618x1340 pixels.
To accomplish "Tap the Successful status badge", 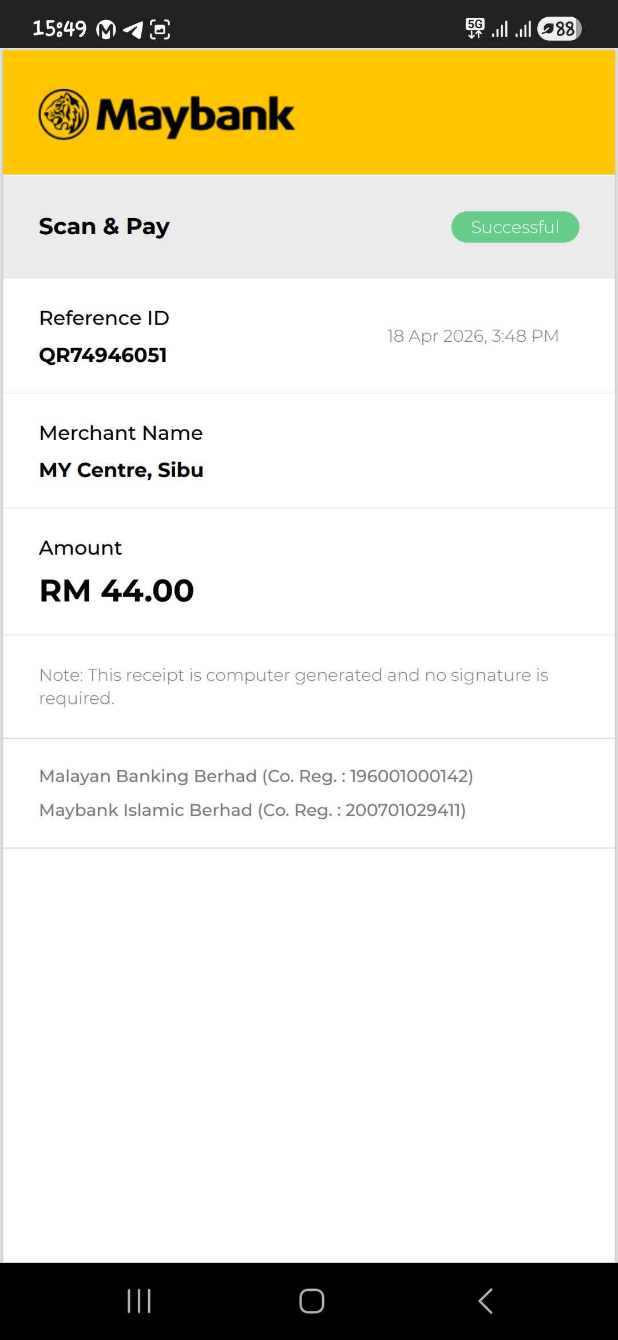I will coord(515,227).
